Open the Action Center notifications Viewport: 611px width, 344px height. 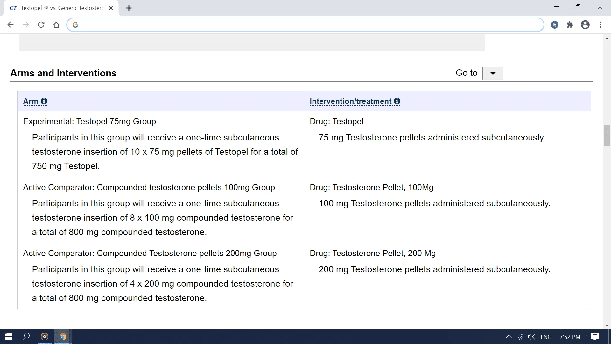(595, 337)
